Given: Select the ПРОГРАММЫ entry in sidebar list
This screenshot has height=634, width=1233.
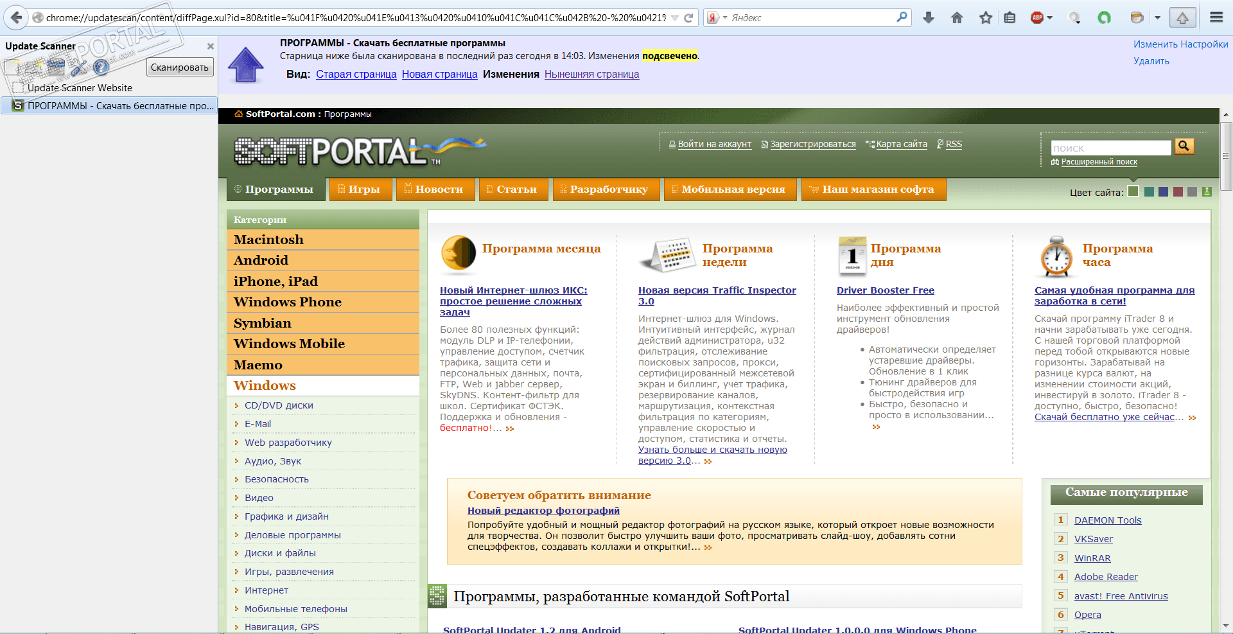Looking at the screenshot, I should click(x=109, y=105).
